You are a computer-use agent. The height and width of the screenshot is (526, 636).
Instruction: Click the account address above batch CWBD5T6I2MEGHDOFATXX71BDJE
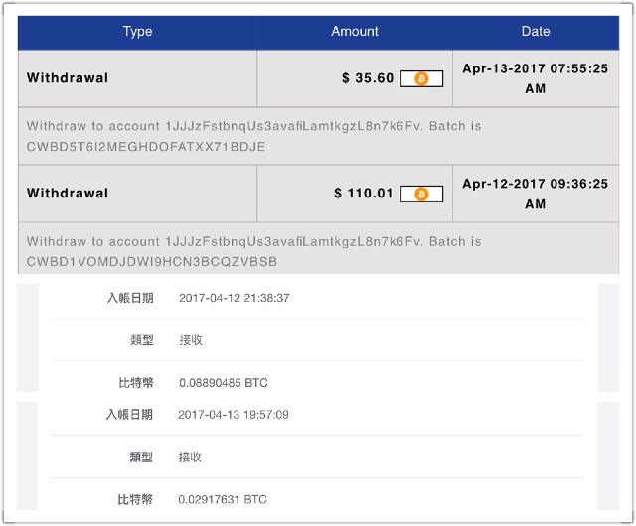[294, 126]
